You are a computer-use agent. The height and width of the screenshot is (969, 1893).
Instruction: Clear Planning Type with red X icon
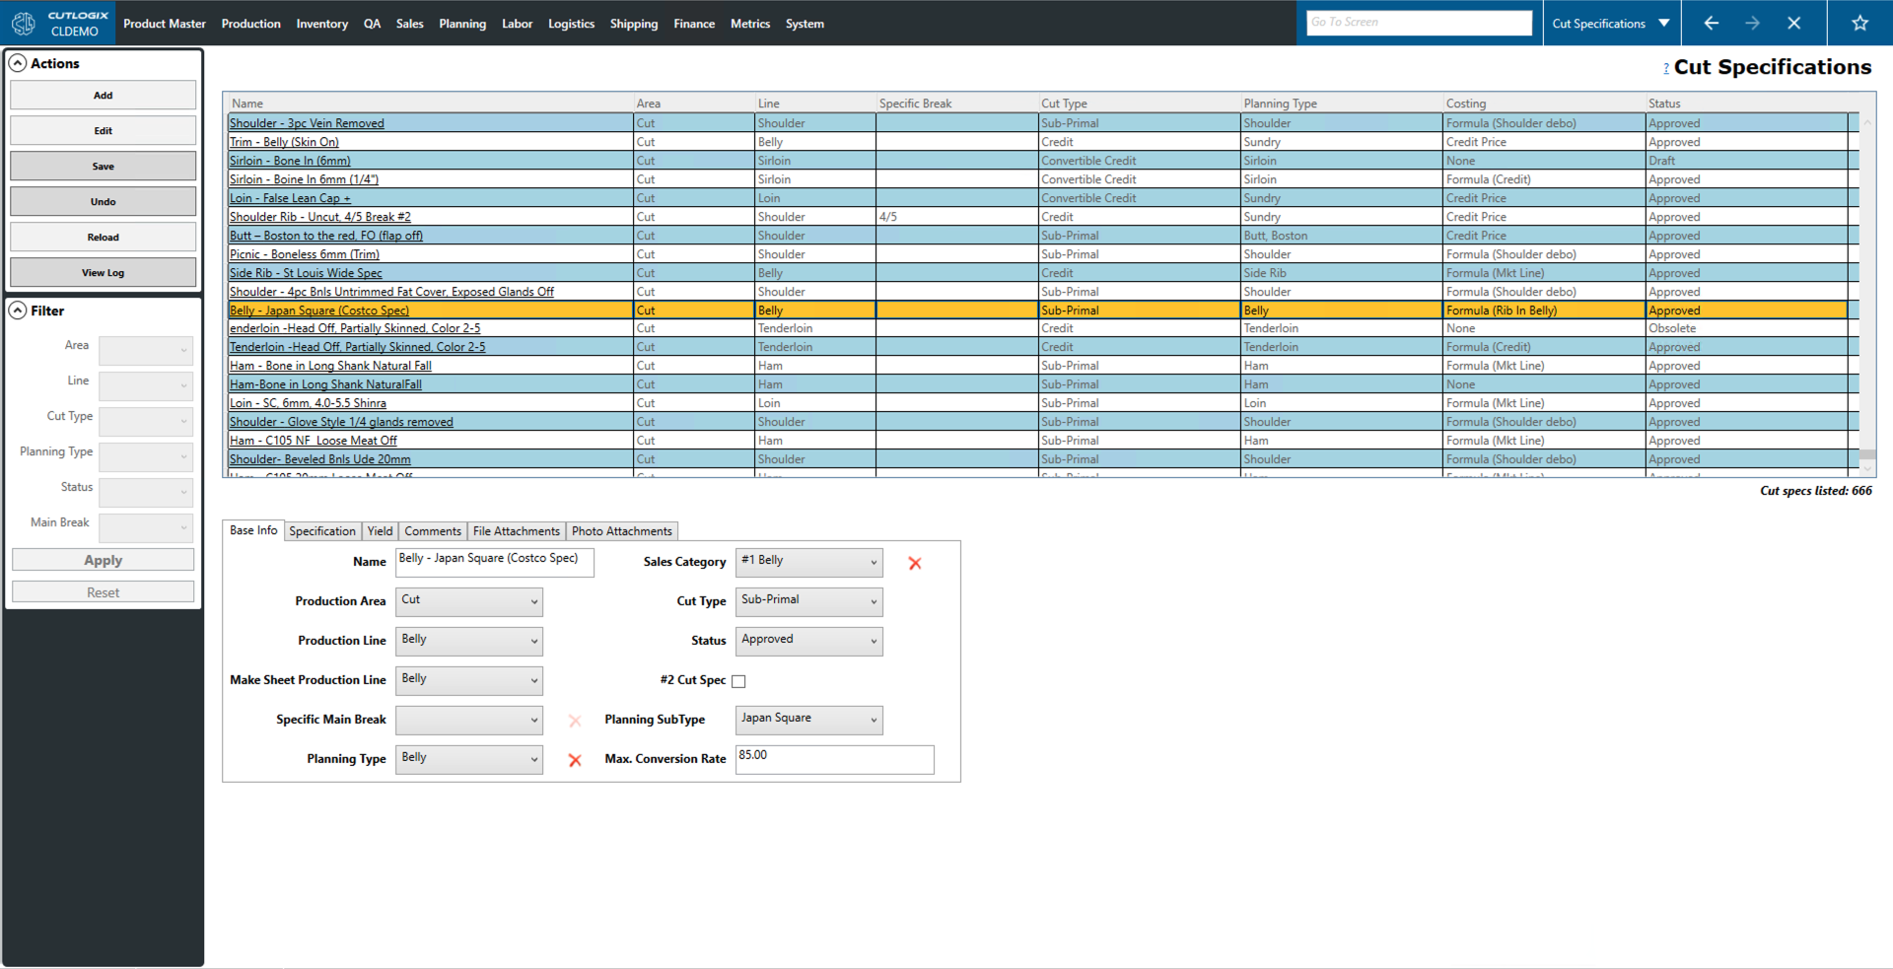pyautogui.click(x=575, y=760)
